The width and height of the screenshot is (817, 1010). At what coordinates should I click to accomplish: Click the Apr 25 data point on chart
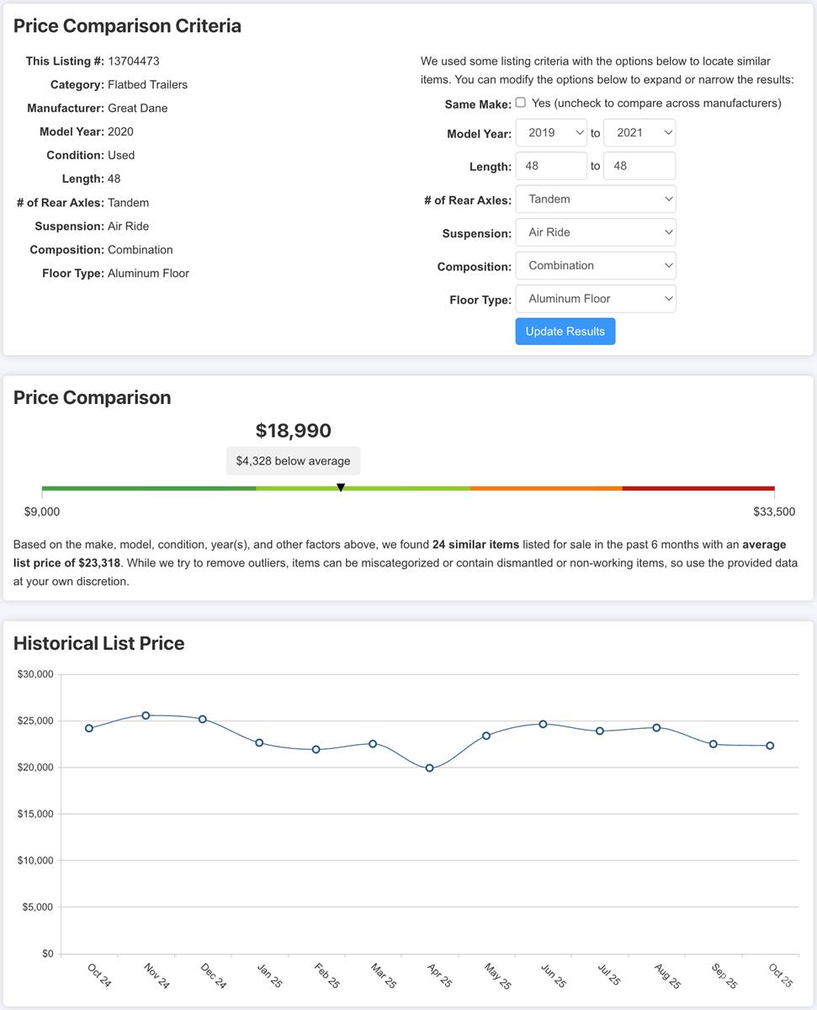[429, 768]
